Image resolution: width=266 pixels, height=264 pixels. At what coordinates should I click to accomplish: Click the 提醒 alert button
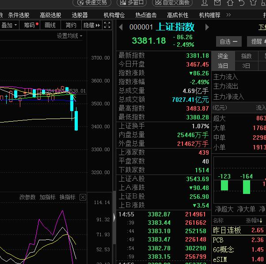pos(256,41)
